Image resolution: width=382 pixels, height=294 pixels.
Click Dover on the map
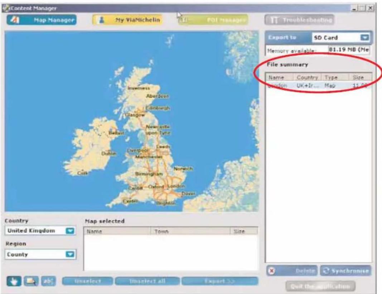(188, 194)
